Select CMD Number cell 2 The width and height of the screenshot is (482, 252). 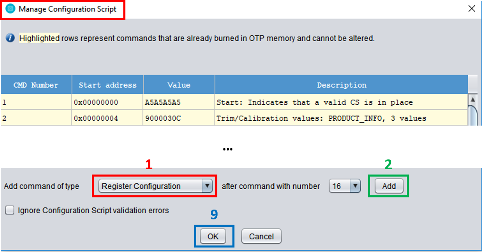[36, 118]
